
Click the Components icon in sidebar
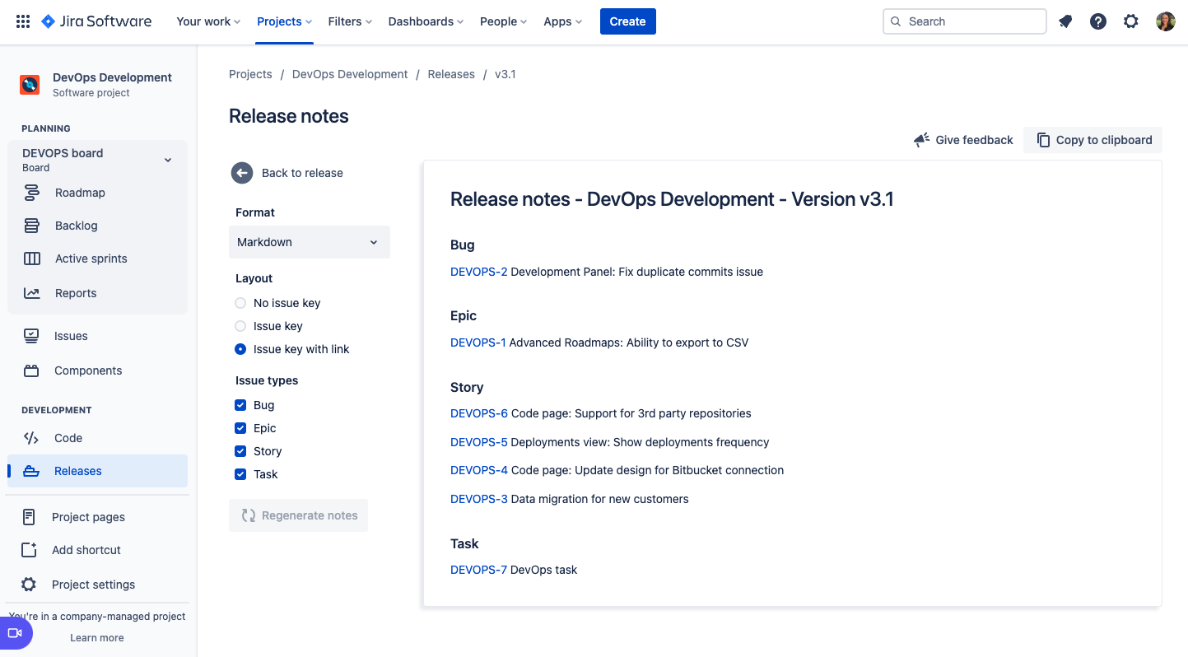click(31, 370)
